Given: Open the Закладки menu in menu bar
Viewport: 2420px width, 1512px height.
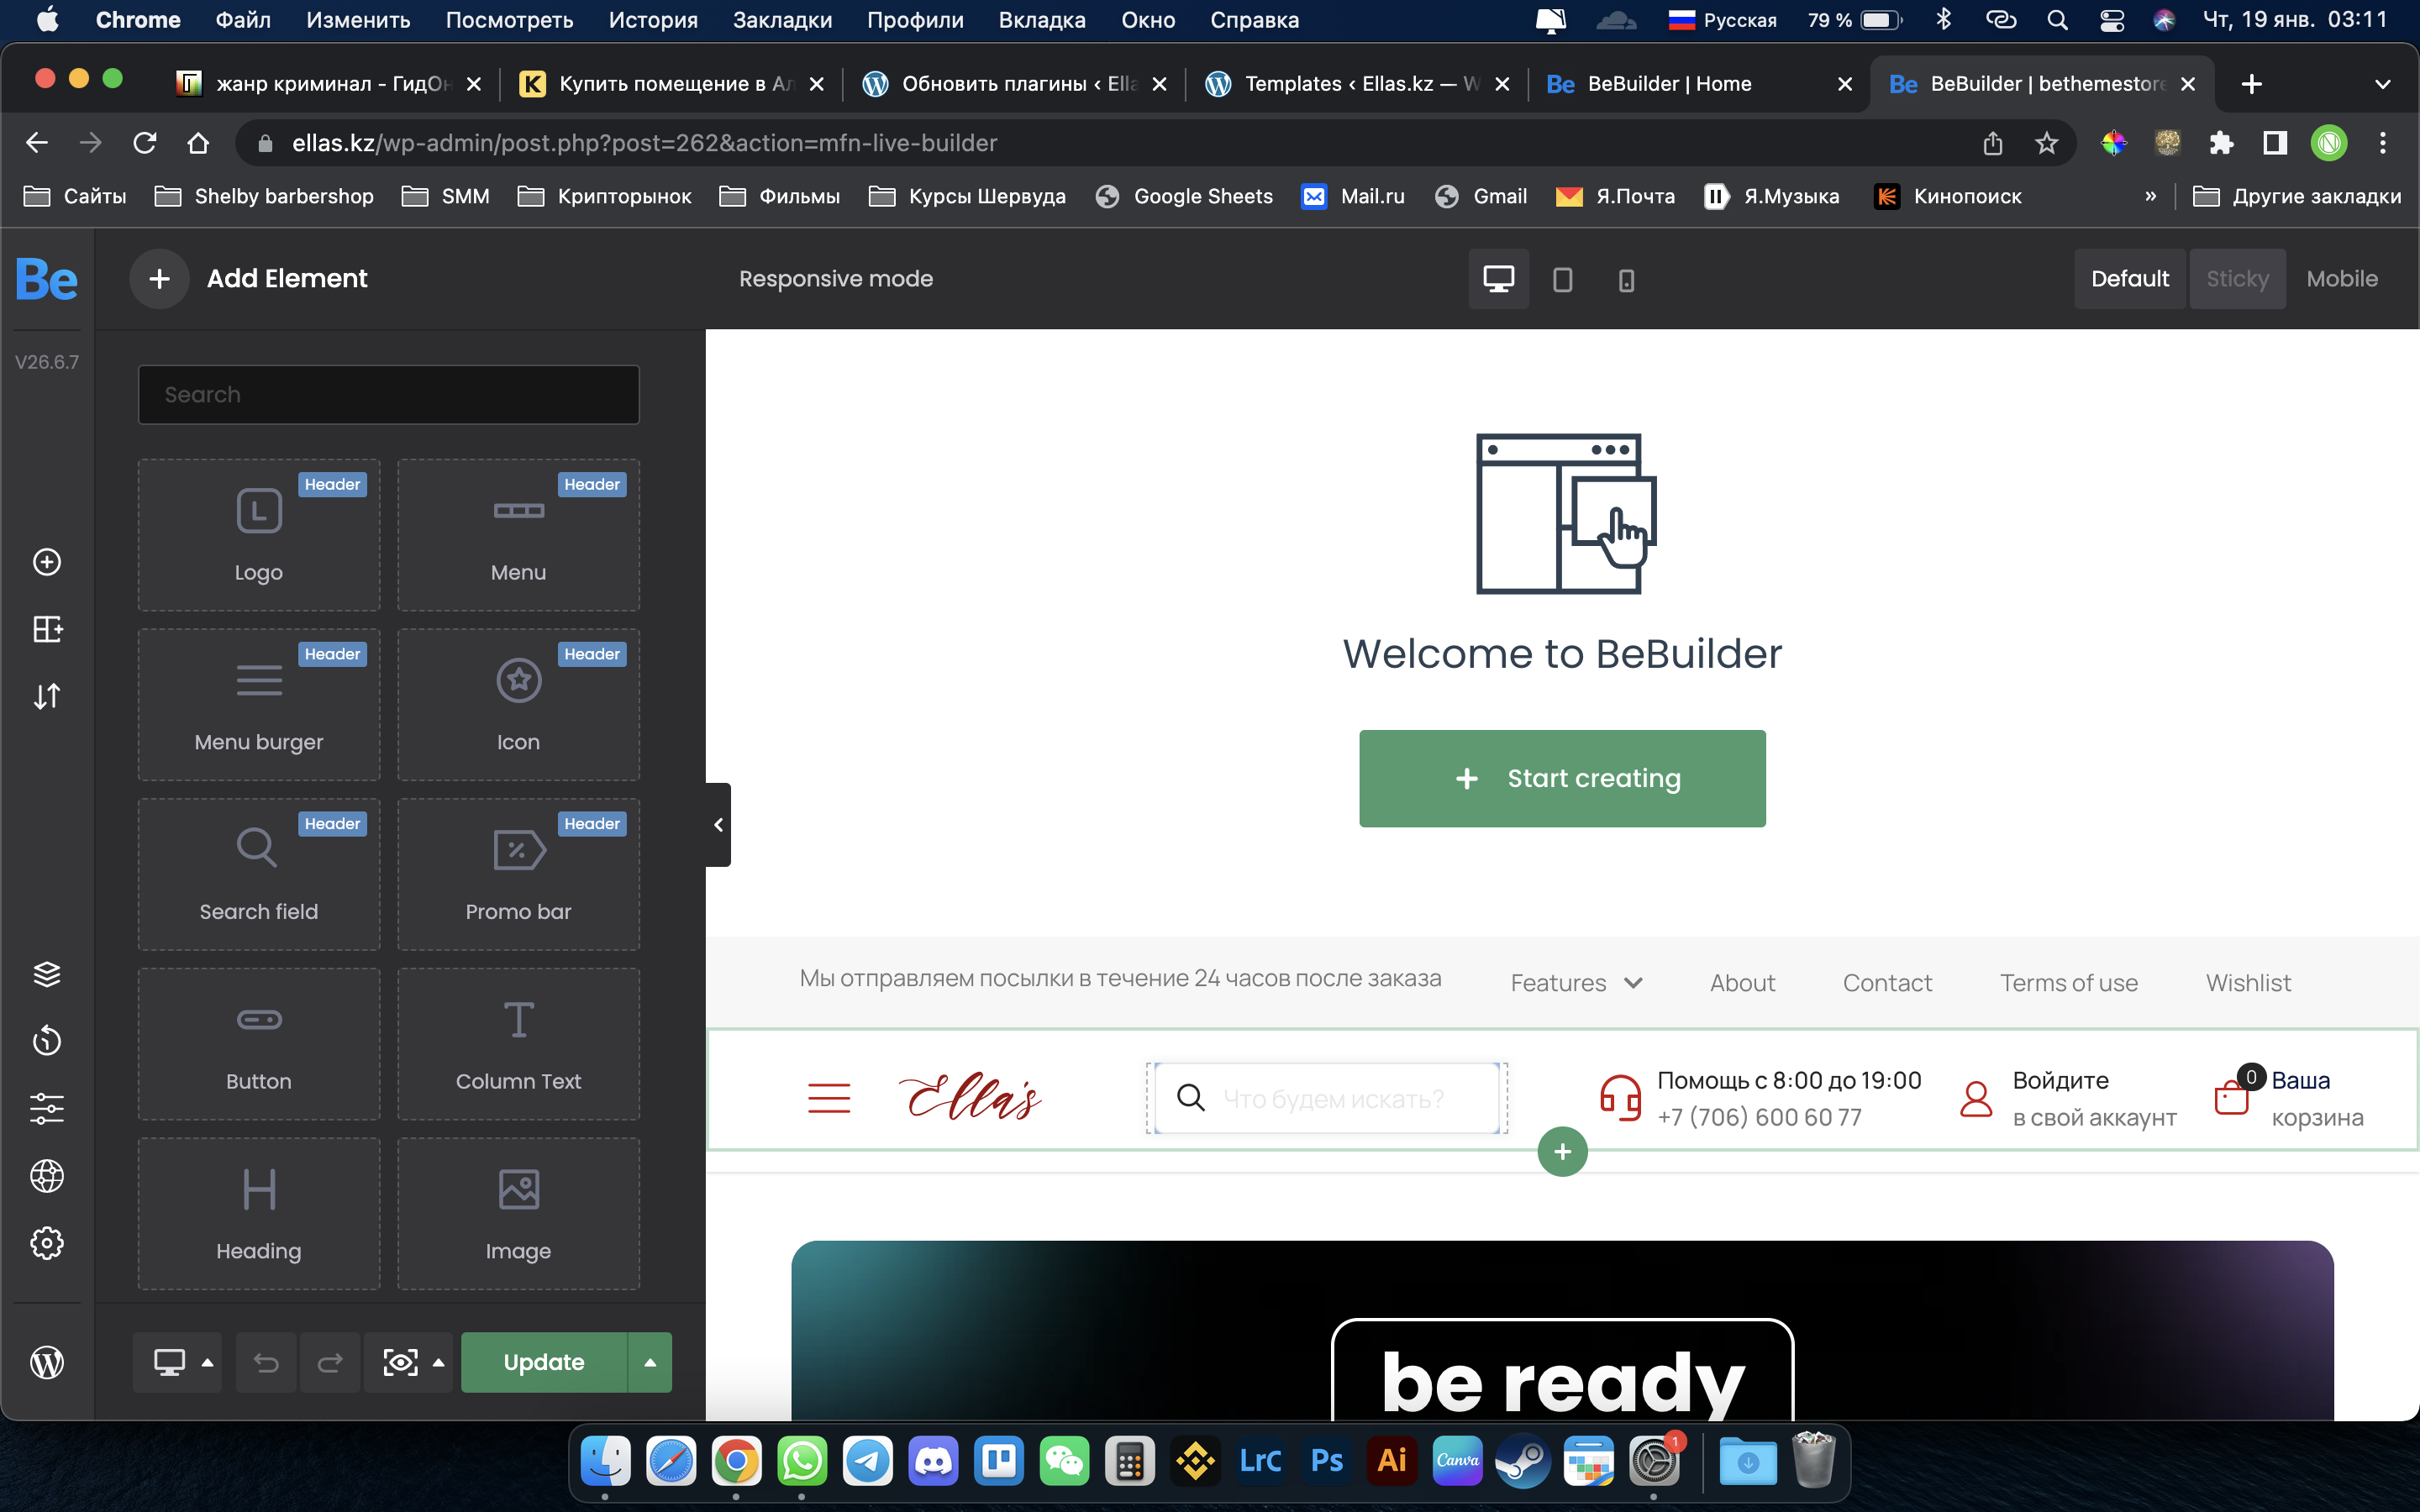Looking at the screenshot, I should pos(782,20).
